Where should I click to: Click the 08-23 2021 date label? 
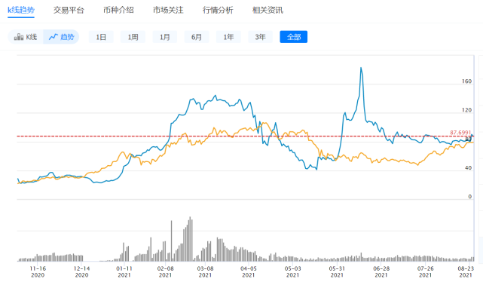pyautogui.click(x=466, y=271)
